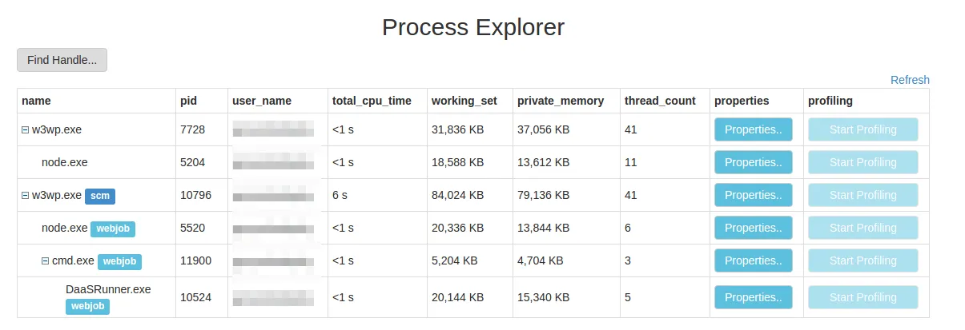
Task: Refresh the process list
Action: point(910,80)
